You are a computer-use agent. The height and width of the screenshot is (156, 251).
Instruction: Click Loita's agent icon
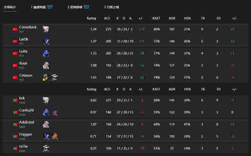pos(46,53)
